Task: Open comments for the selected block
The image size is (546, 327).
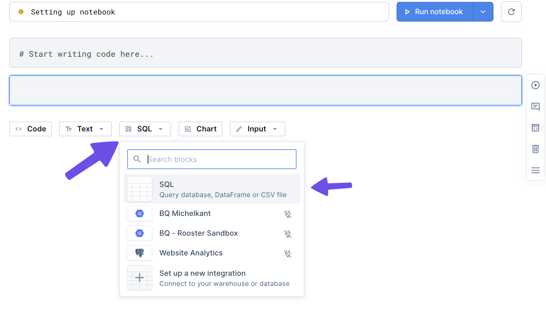Action: 535,107
